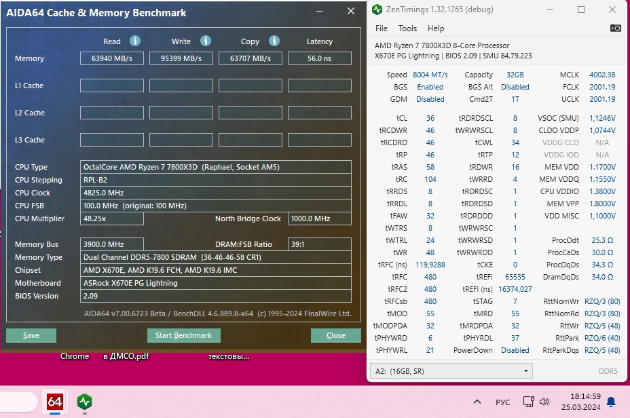
Task: Open the volume control tray icon
Action: (544, 402)
